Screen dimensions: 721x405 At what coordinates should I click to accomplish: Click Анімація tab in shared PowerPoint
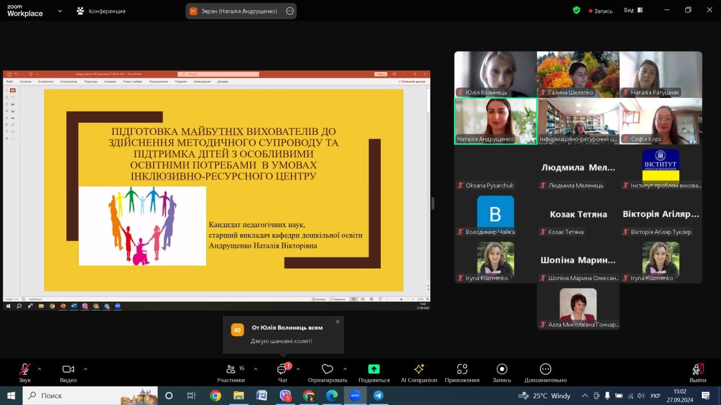(x=110, y=82)
